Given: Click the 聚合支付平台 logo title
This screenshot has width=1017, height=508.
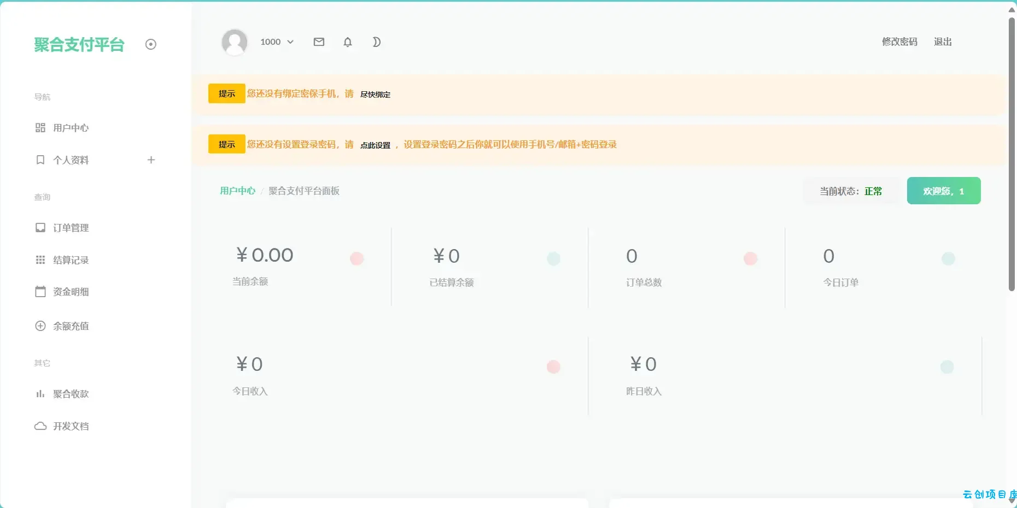Looking at the screenshot, I should tap(79, 45).
